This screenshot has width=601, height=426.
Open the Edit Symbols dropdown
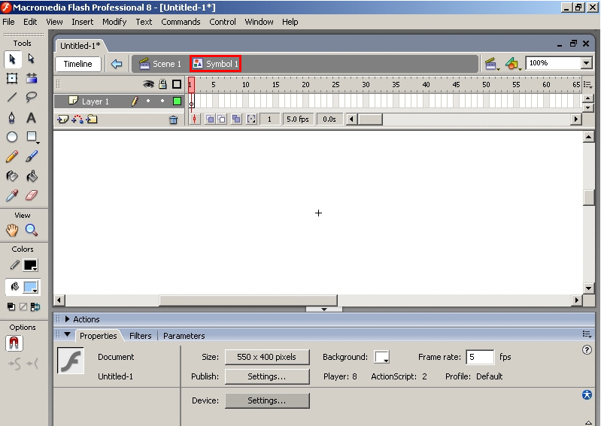tap(513, 64)
